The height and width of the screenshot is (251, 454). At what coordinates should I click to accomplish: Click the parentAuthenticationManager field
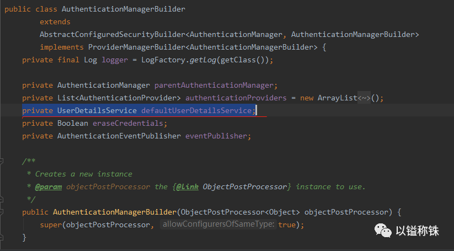pos(214,86)
